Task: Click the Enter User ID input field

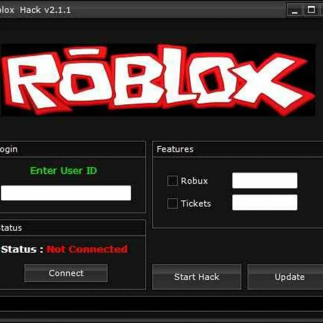Action: [x=66, y=193]
